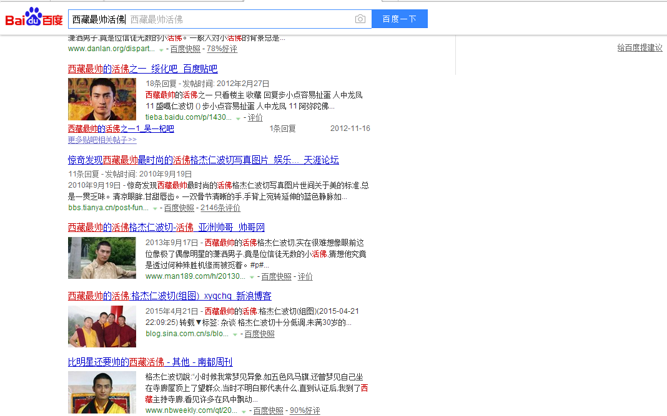
Task: Open 百度快照 for bbs.tianya.cn result
Action: [179, 208]
